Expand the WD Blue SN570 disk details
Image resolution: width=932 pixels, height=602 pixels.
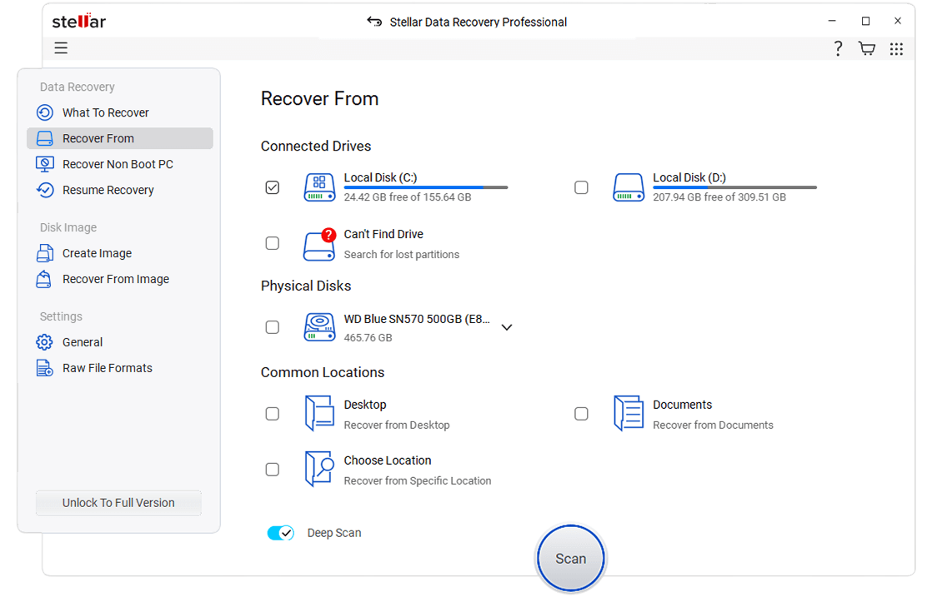coord(507,327)
